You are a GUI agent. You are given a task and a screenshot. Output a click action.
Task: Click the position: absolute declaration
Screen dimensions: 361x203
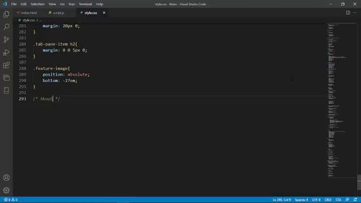66,74
